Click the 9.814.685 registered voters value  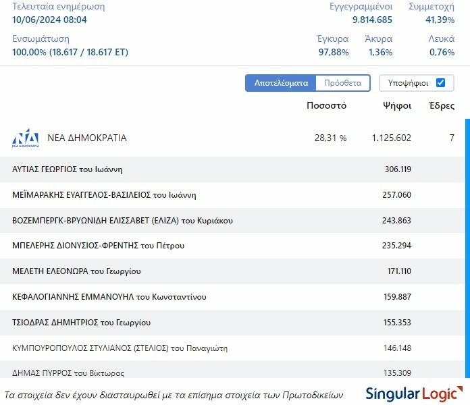[372, 20]
